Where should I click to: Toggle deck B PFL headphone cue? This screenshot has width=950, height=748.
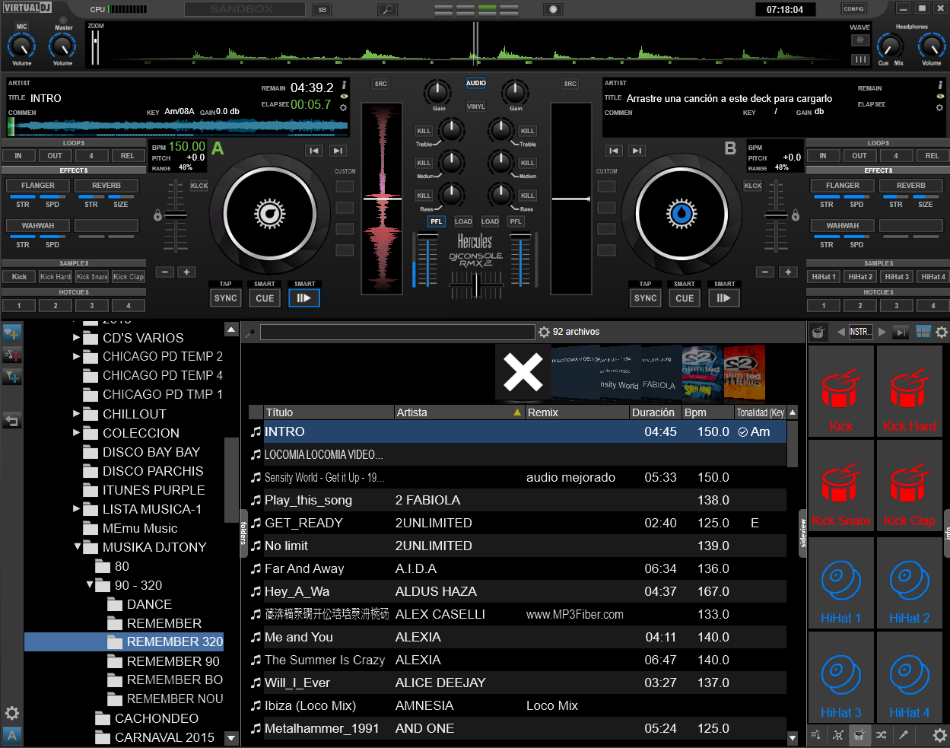[x=516, y=221]
